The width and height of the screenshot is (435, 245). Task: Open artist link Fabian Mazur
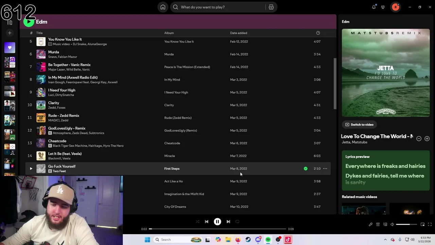(x=67, y=57)
